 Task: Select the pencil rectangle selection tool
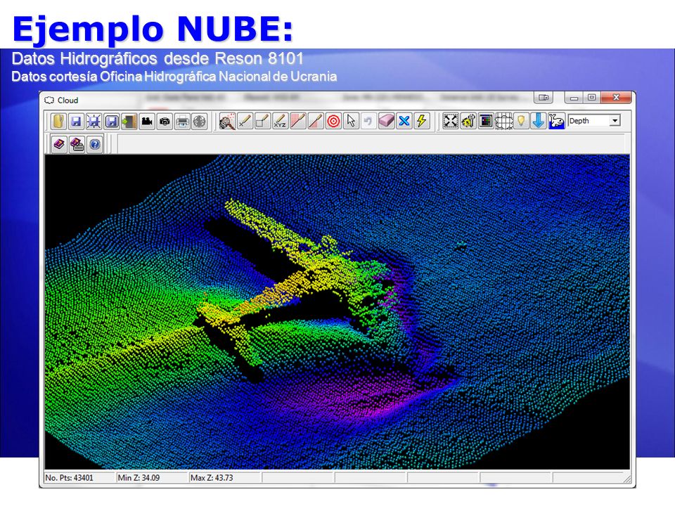pyautogui.click(x=262, y=122)
